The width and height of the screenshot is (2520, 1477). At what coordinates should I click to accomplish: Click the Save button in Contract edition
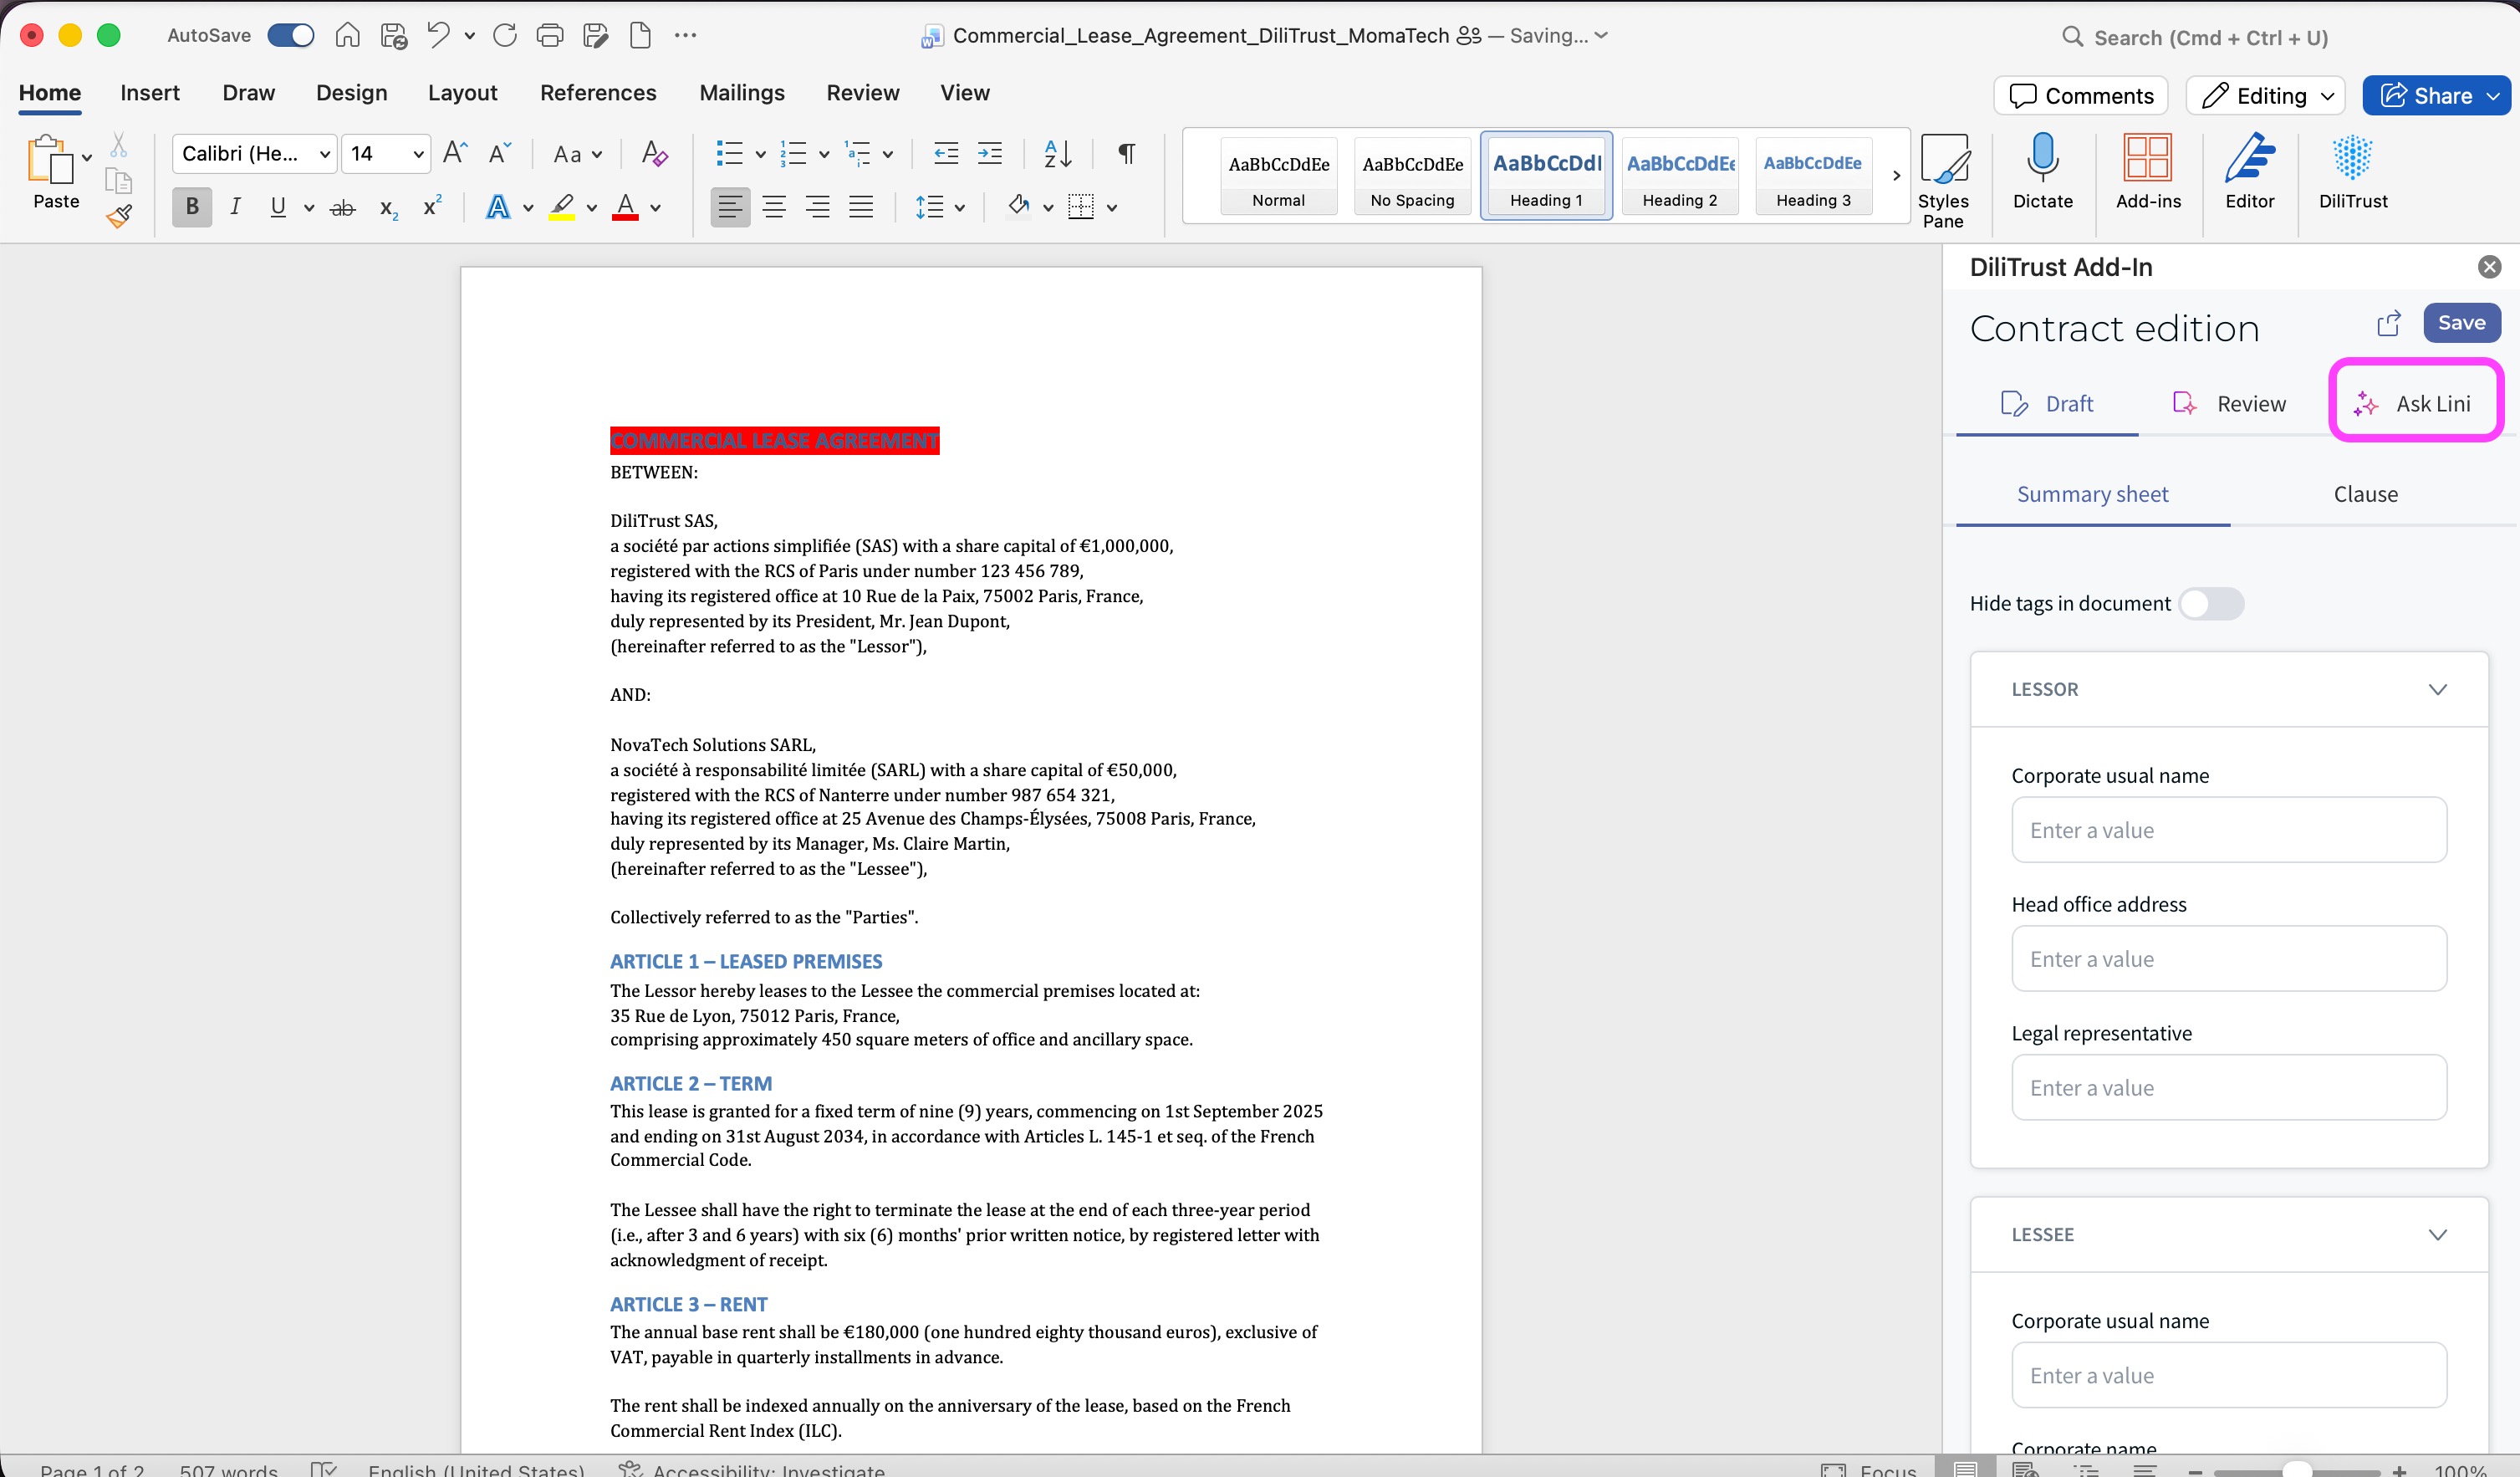2460,323
